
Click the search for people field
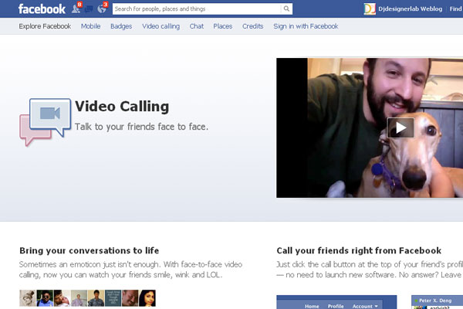[x=197, y=8]
